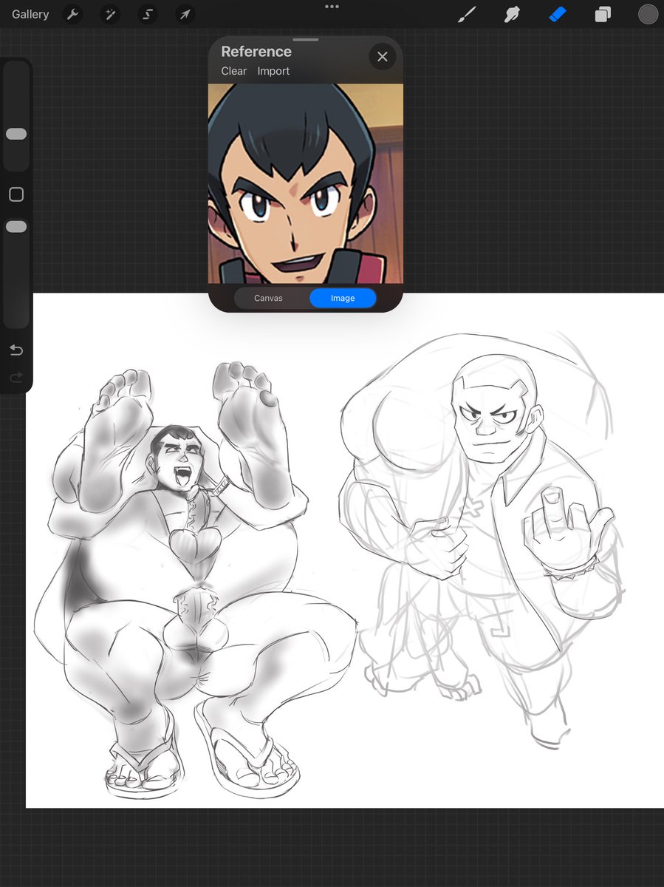Switch Reference panel to Canvas tab

268,298
